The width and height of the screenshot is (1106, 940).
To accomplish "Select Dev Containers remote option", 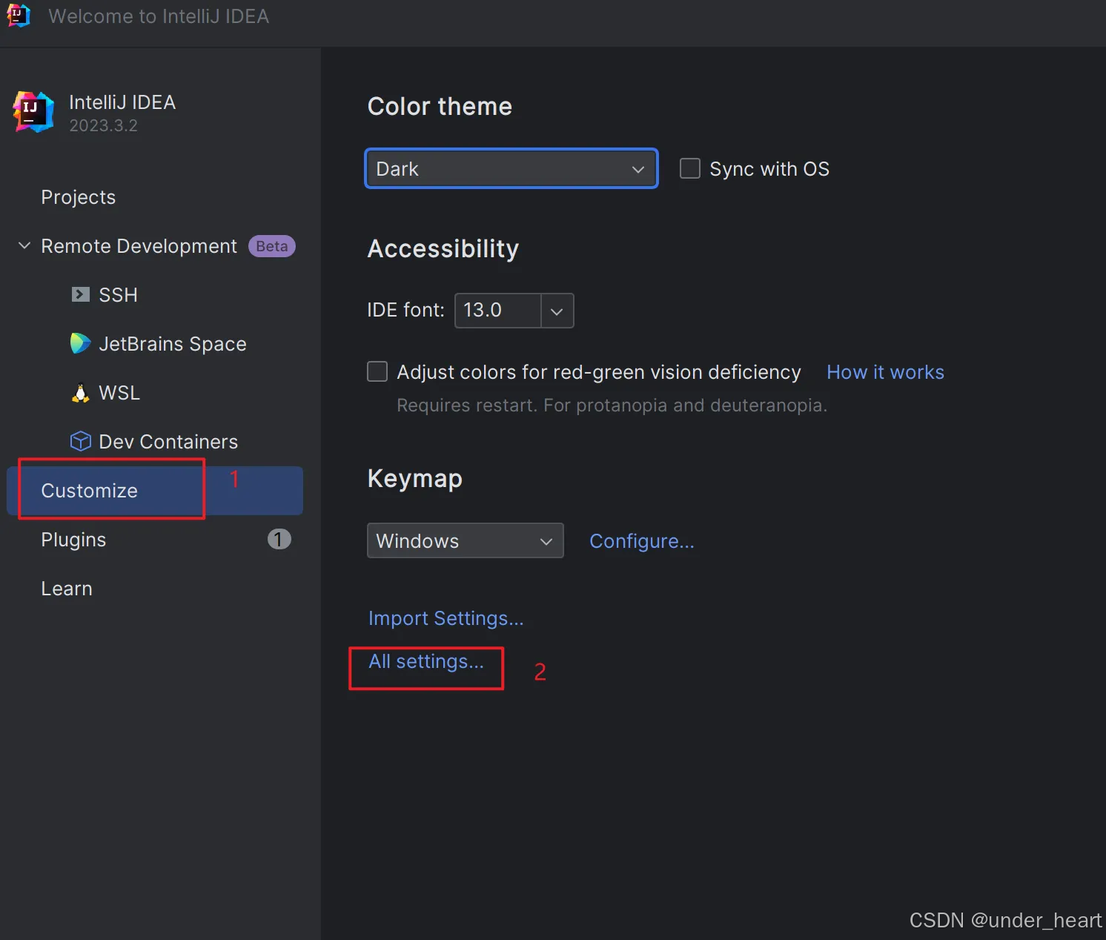I will [x=168, y=442].
